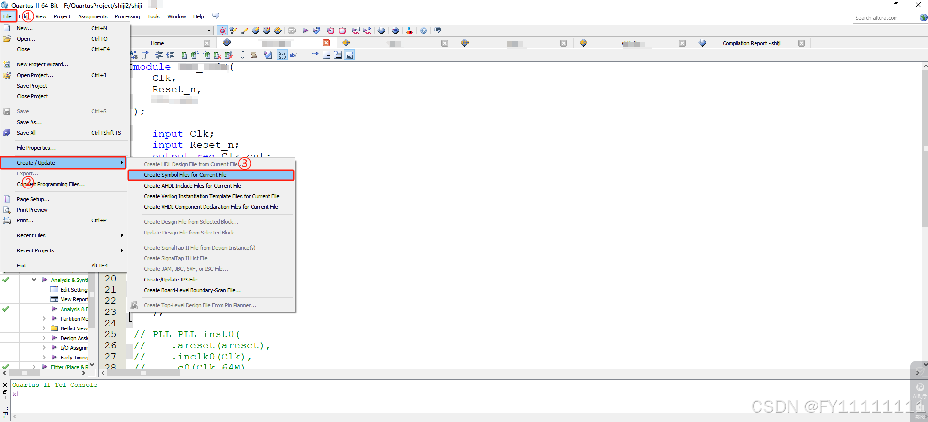Choose Create Verilog Instantiation Template Files
The image size is (928, 422).
click(x=211, y=196)
